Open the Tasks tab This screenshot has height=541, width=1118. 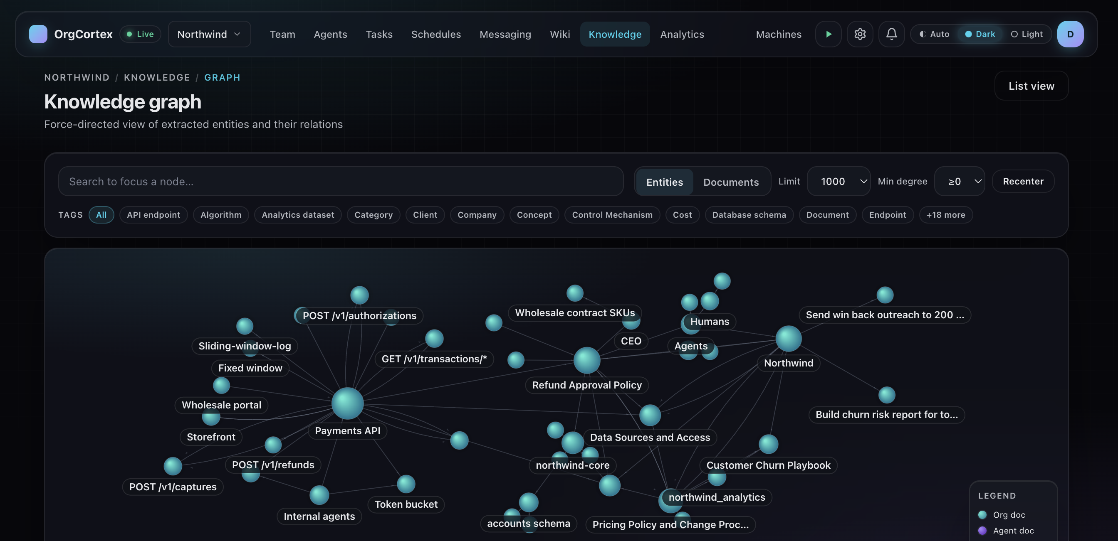coord(379,34)
